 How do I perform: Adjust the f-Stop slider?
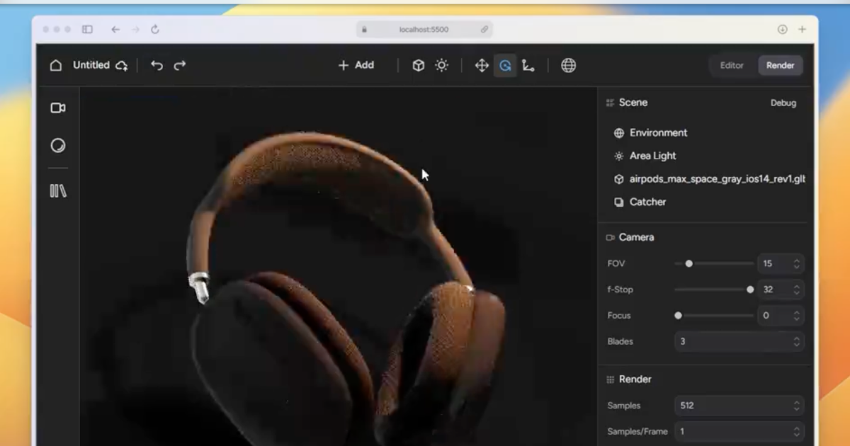[714, 290]
